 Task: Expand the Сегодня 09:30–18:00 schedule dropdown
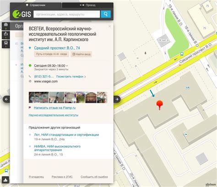tap(51, 65)
